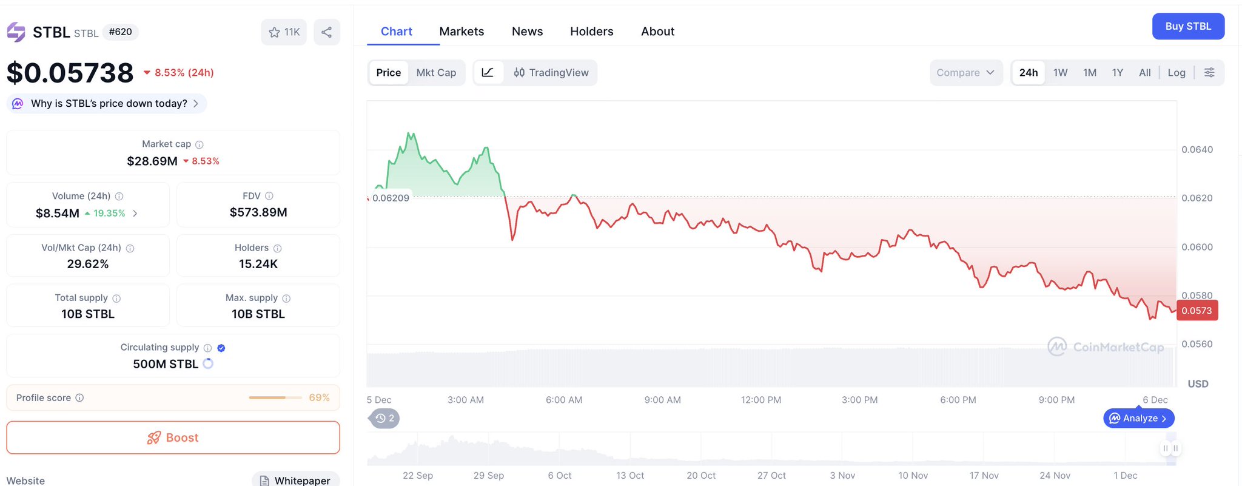The width and height of the screenshot is (1242, 486).
Task: Switch to TradingView chart mode
Action: [551, 73]
